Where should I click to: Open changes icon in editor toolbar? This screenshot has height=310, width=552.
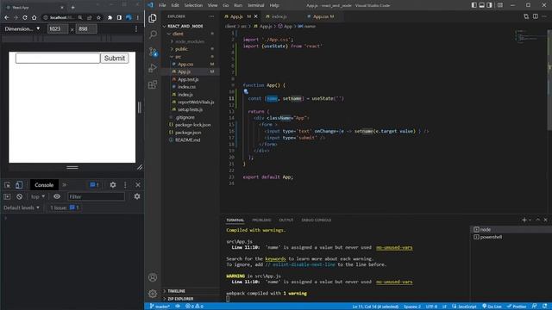[526, 16]
